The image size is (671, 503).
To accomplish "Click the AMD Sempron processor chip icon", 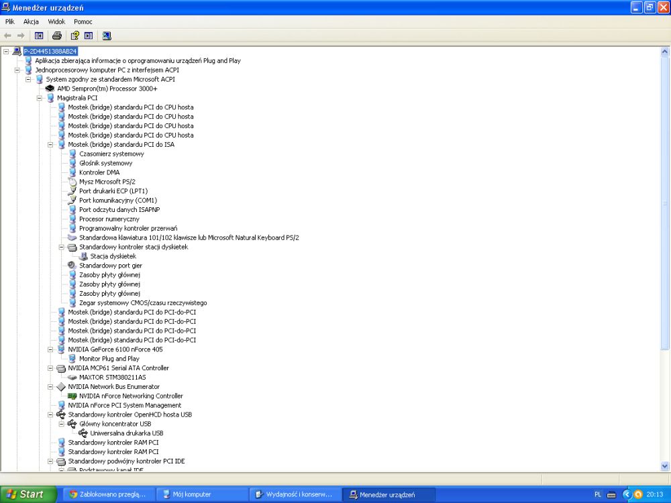I will 50,89.
